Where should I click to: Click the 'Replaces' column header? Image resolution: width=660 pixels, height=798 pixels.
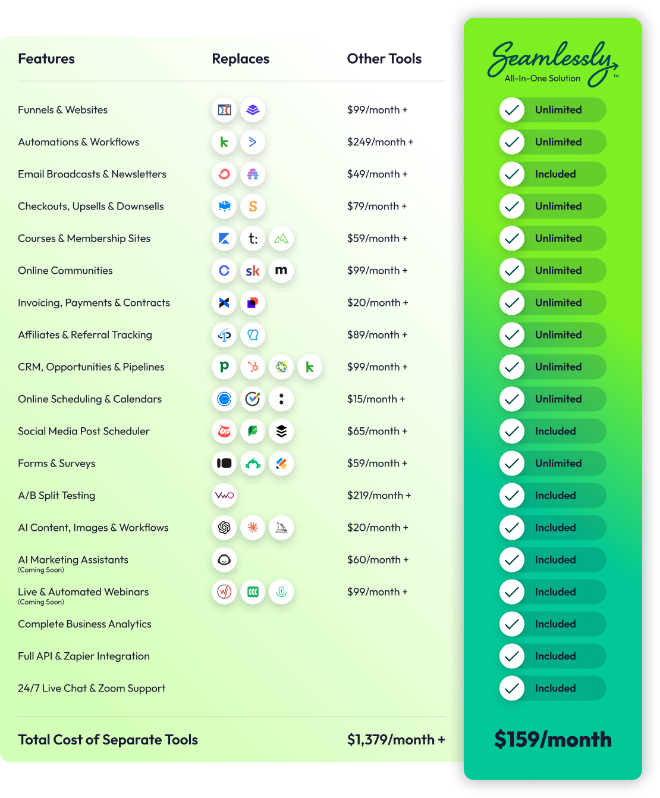click(241, 59)
